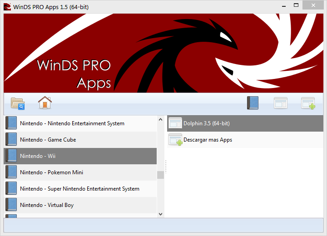Click book icon next to Game Cube

(11, 139)
